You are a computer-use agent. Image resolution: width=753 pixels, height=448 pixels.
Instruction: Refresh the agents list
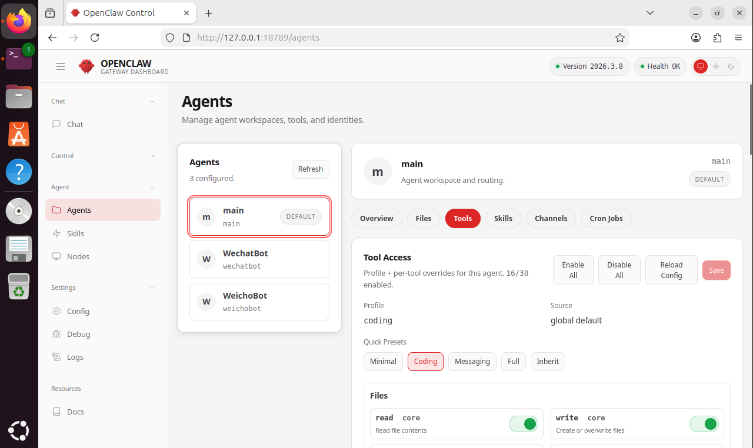pos(311,169)
